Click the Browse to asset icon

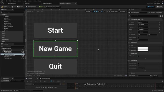coord(18,7)
